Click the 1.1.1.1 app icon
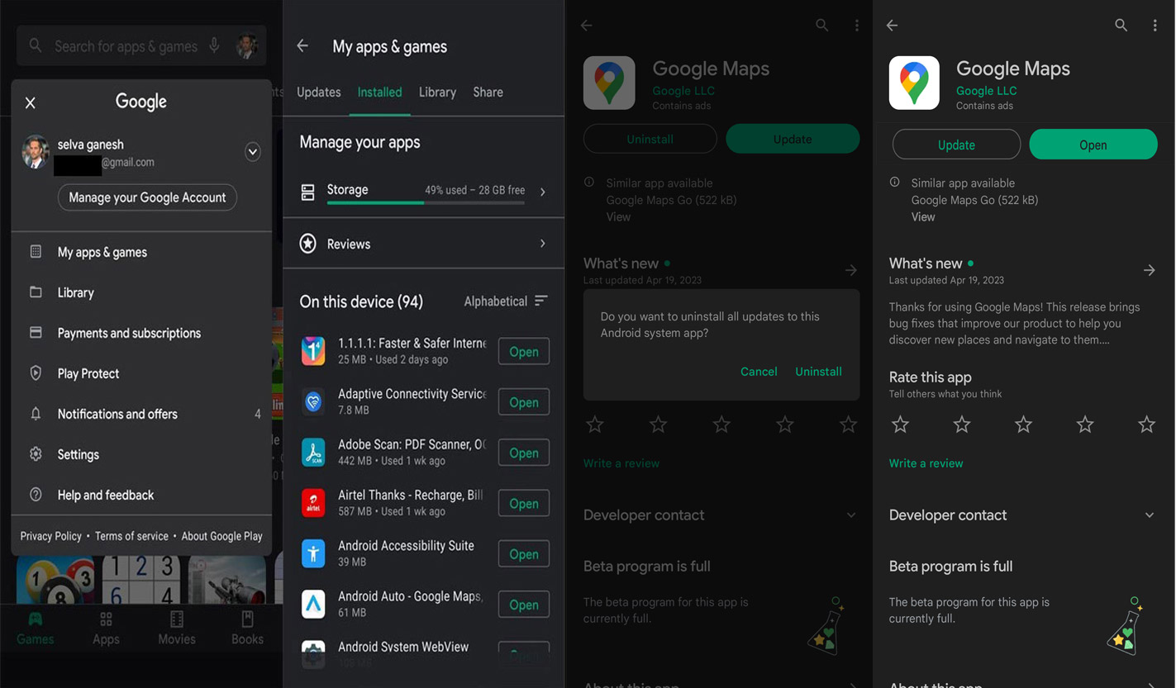The image size is (1176, 688). (313, 351)
